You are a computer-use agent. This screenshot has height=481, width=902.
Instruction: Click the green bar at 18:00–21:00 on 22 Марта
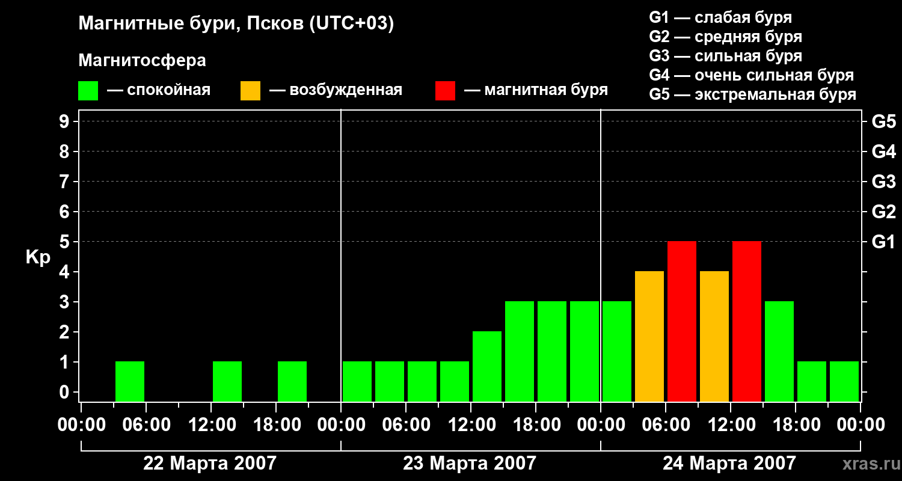292,381
